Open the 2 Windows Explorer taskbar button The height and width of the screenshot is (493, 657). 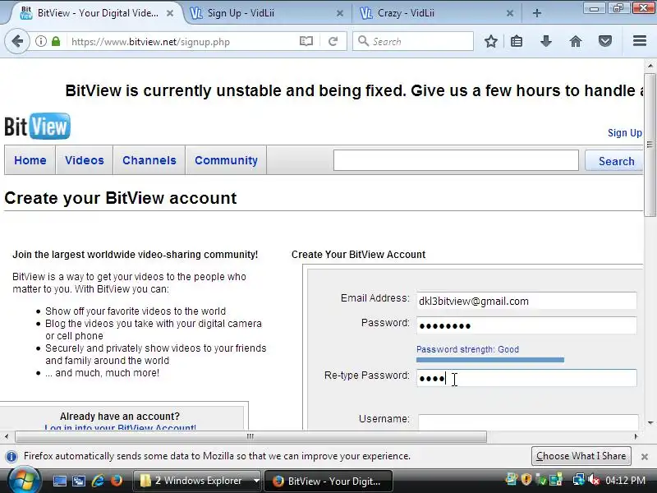click(x=194, y=481)
